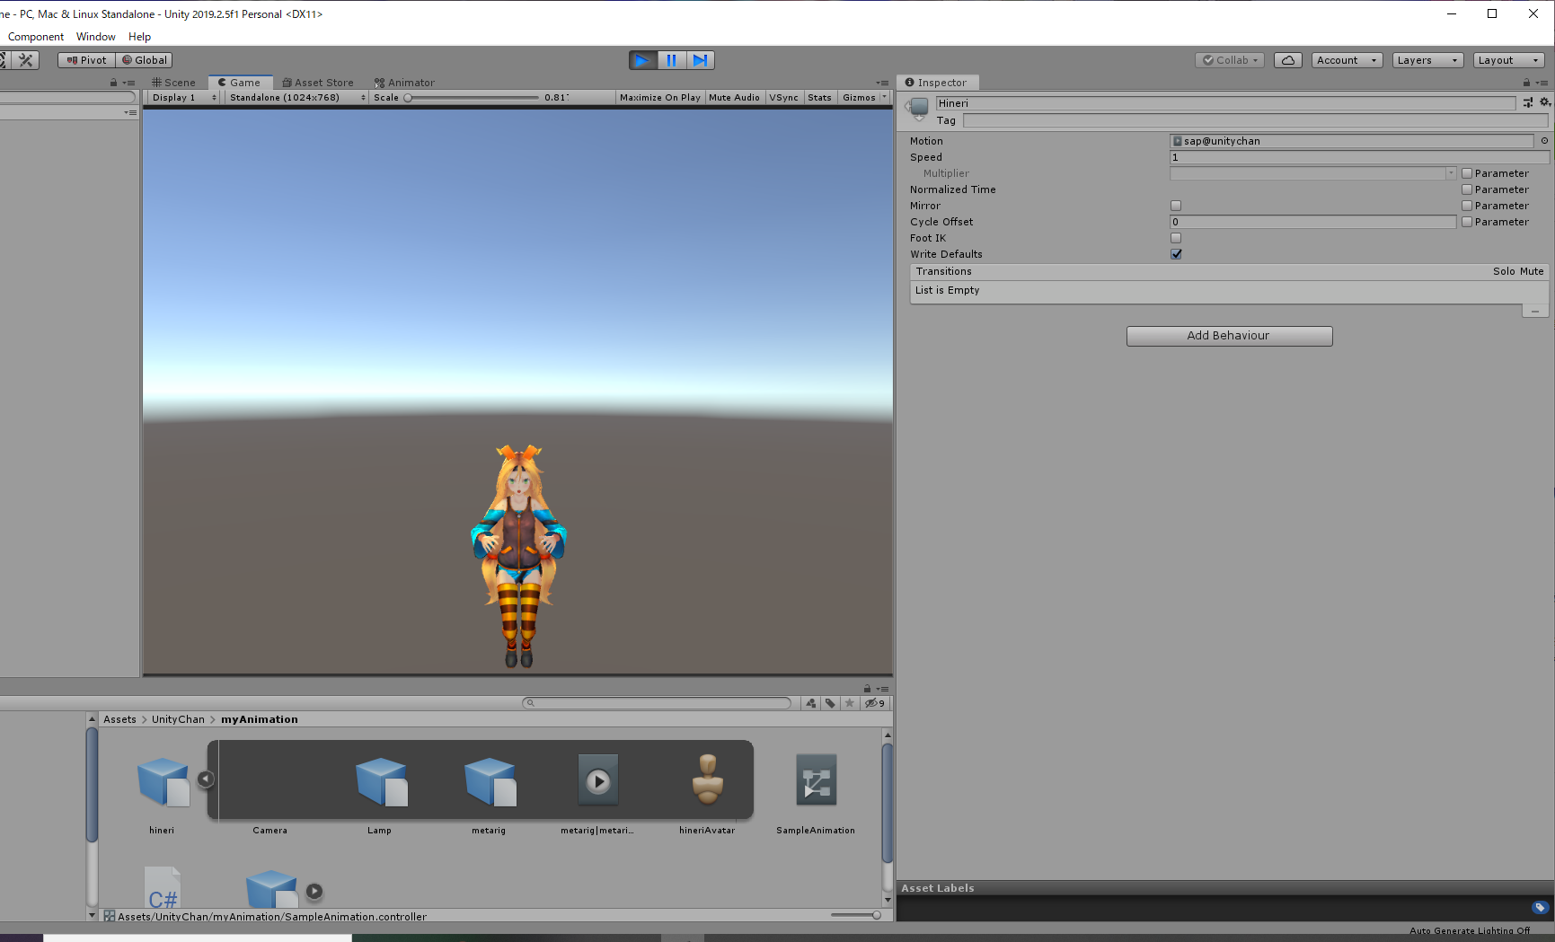
Task: Click the Game view panel options menu icon
Action: click(882, 83)
